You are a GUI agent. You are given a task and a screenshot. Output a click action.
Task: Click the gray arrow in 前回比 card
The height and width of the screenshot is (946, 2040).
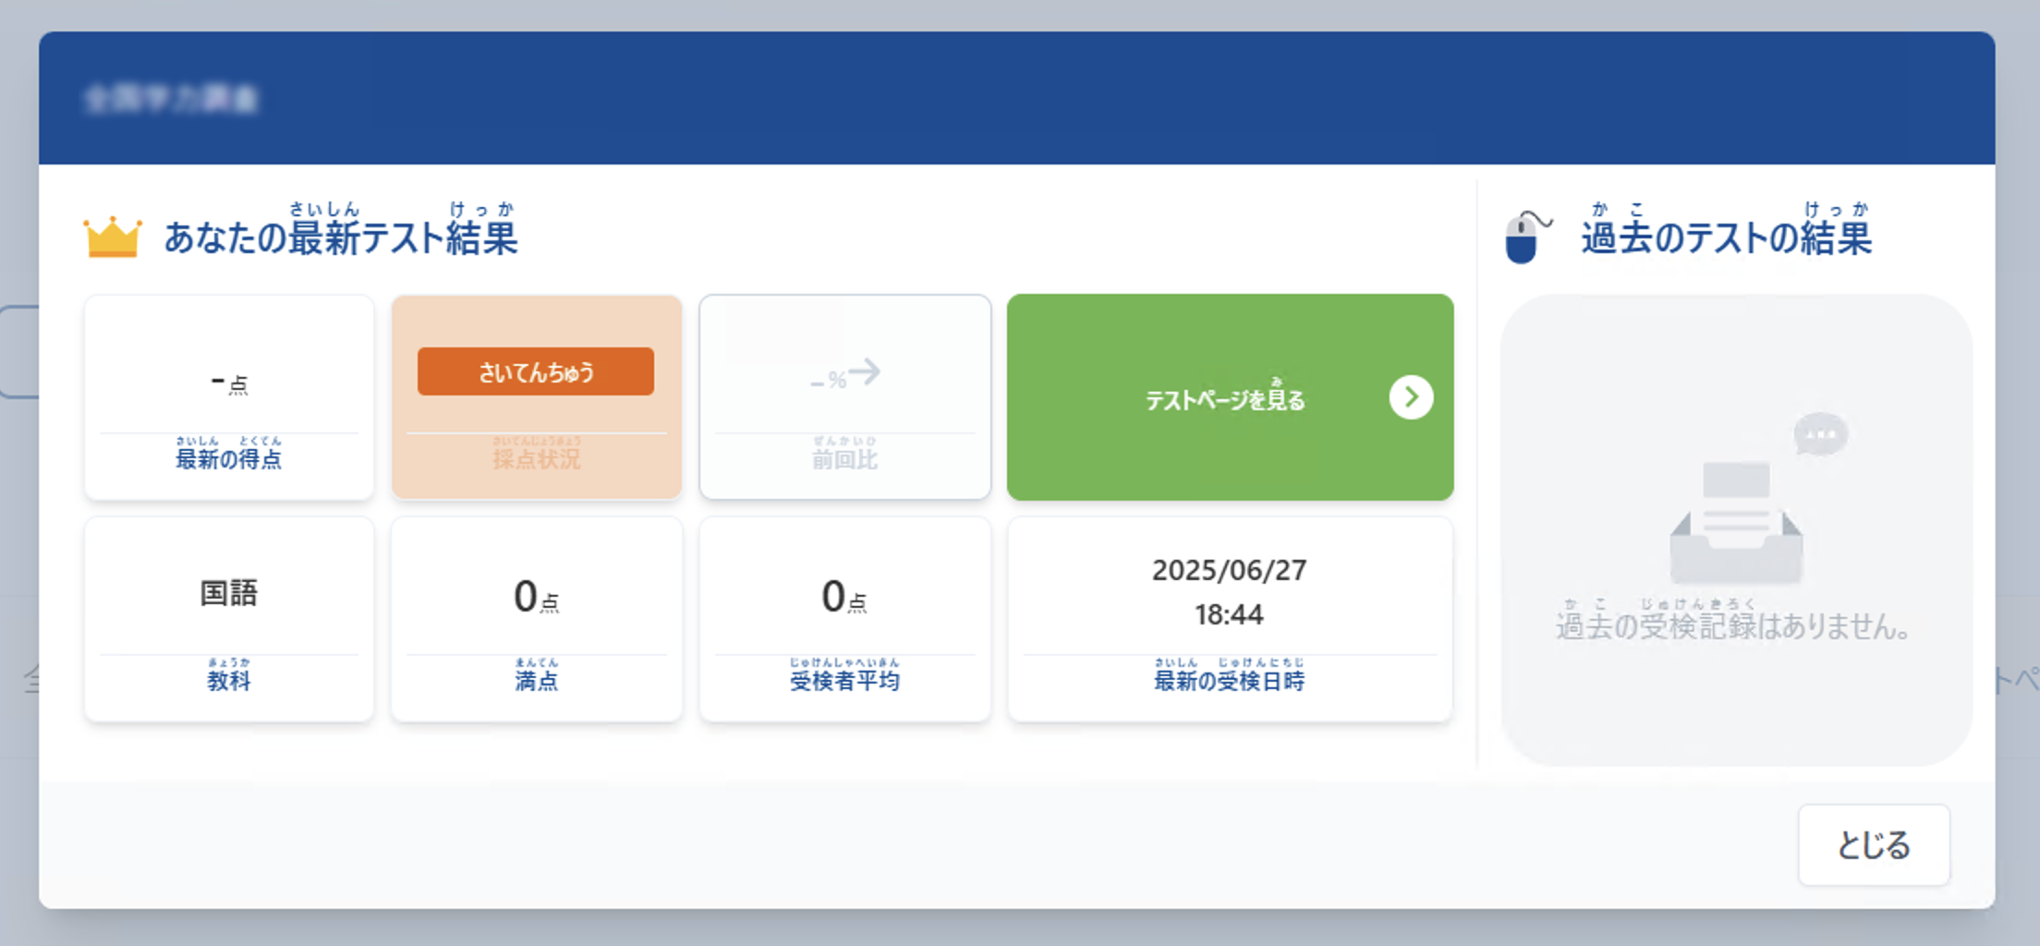866,372
